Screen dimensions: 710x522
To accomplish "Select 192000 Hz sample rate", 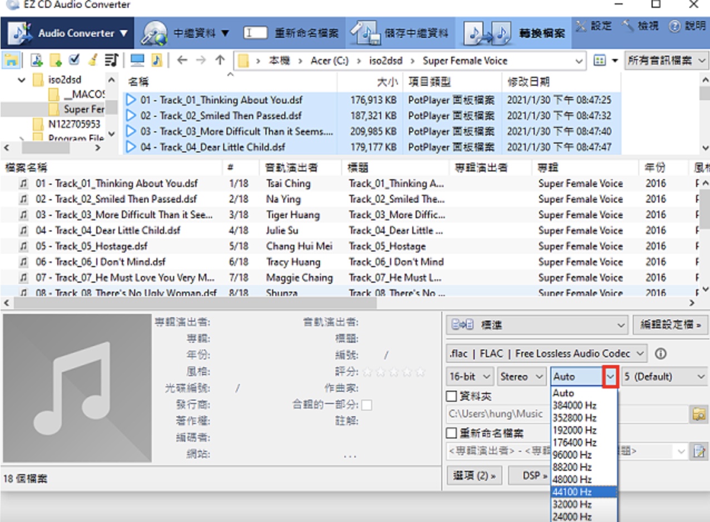I will 584,430.
